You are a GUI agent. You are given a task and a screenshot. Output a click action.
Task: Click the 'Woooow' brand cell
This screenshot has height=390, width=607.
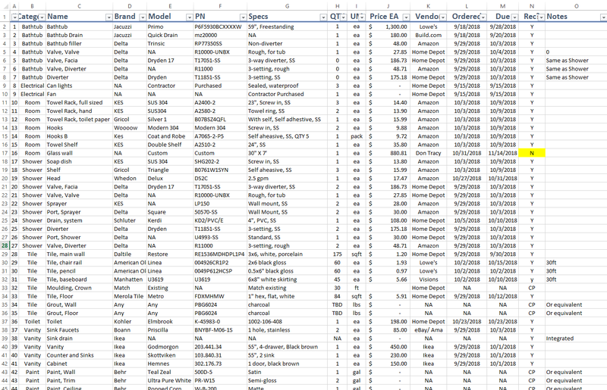coord(130,128)
